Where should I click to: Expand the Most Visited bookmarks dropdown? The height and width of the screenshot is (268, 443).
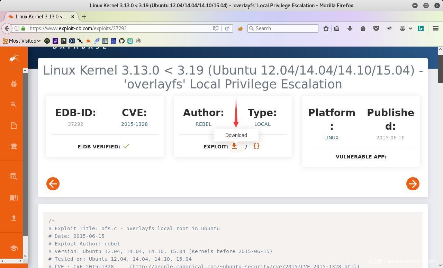tap(22, 41)
